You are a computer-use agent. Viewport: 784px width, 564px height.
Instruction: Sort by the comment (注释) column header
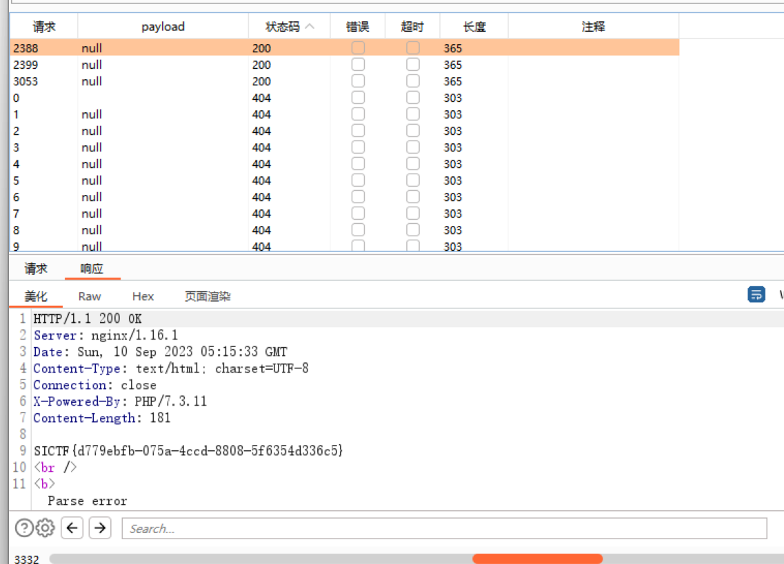(593, 27)
